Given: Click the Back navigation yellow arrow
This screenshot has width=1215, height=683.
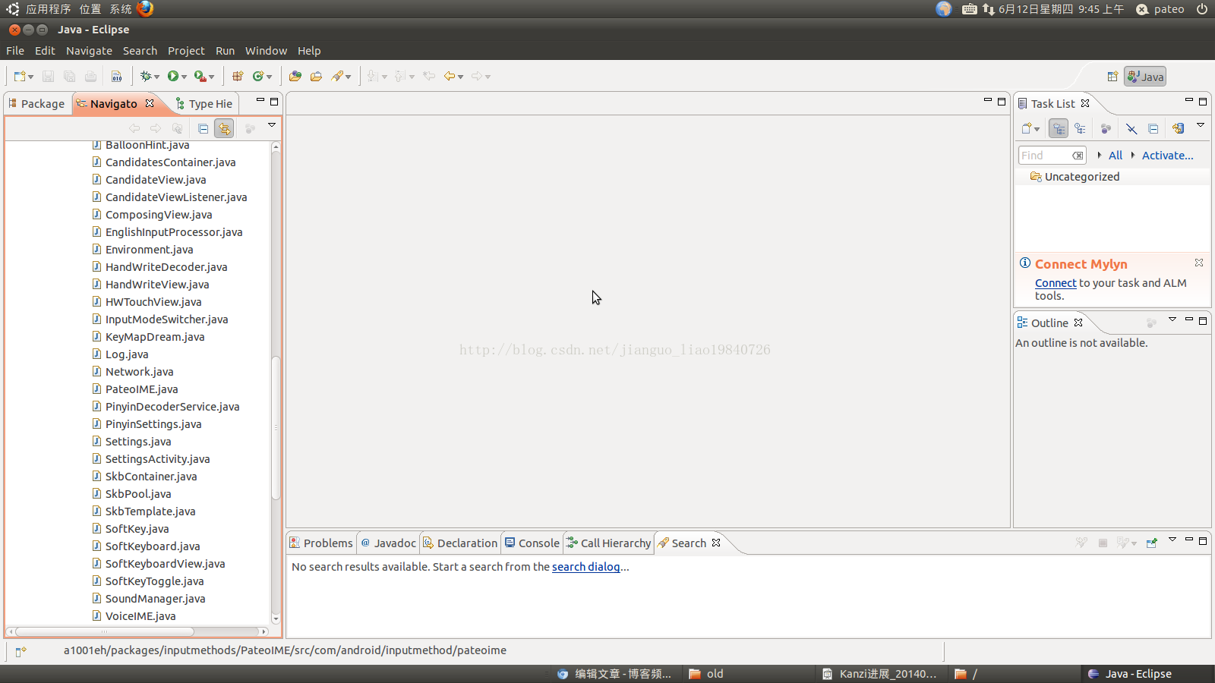Looking at the screenshot, I should coord(450,76).
